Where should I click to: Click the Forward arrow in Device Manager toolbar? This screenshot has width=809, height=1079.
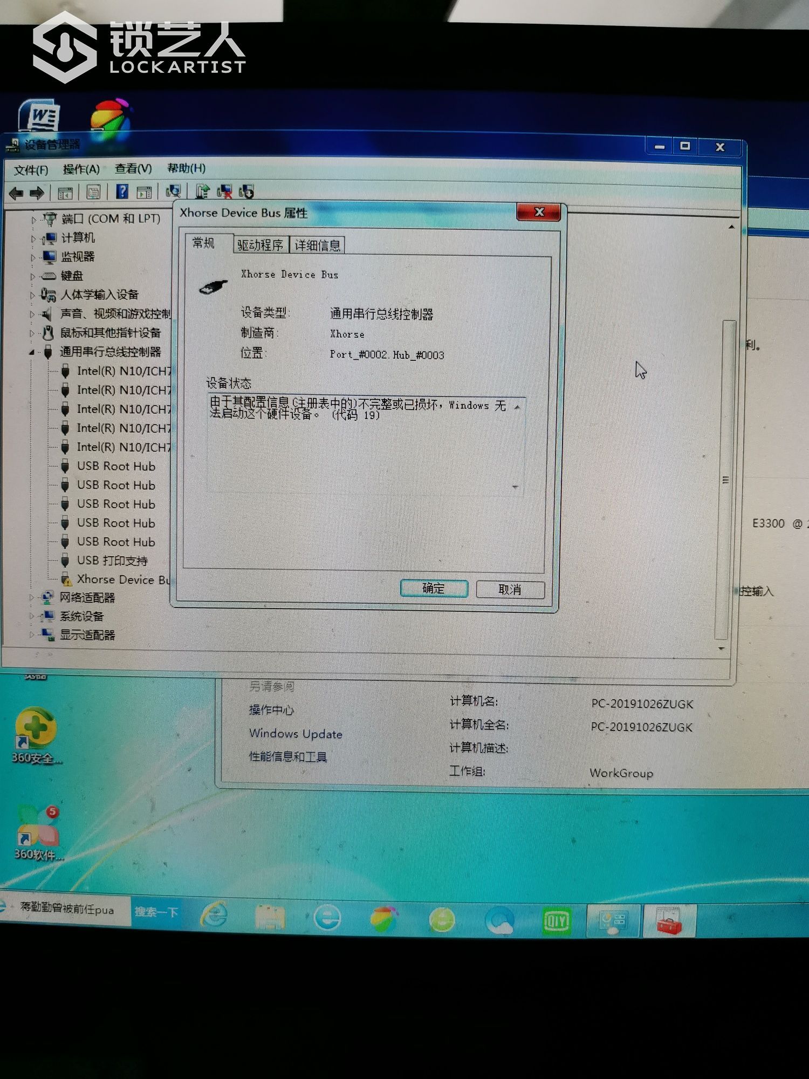pyautogui.click(x=37, y=193)
